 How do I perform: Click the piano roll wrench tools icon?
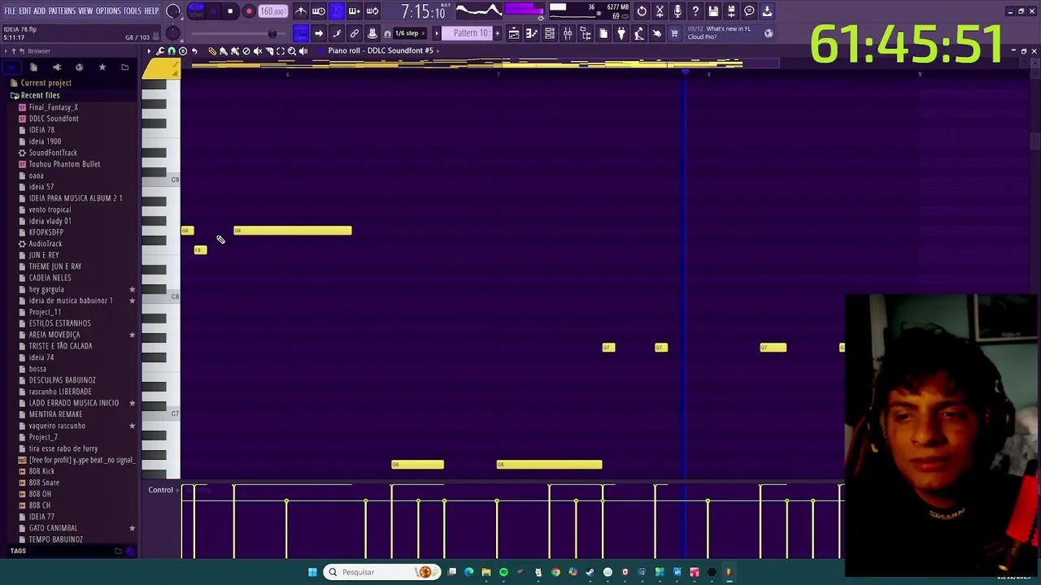[160, 51]
